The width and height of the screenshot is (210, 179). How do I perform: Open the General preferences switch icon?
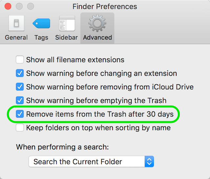tap(16, 24)
